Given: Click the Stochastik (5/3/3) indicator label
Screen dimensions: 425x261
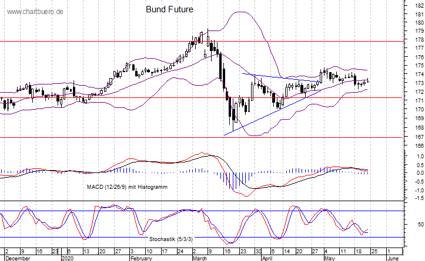Looking at the screenshot, I should coord(171,239).
